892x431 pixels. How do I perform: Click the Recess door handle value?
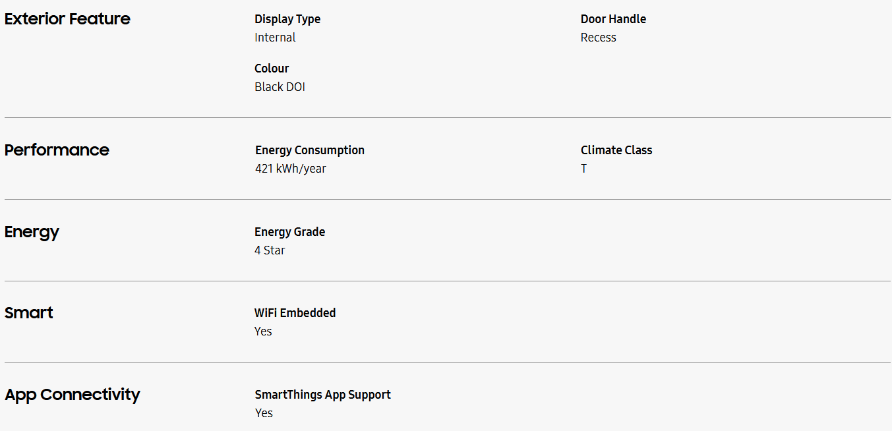click(598, 38)
